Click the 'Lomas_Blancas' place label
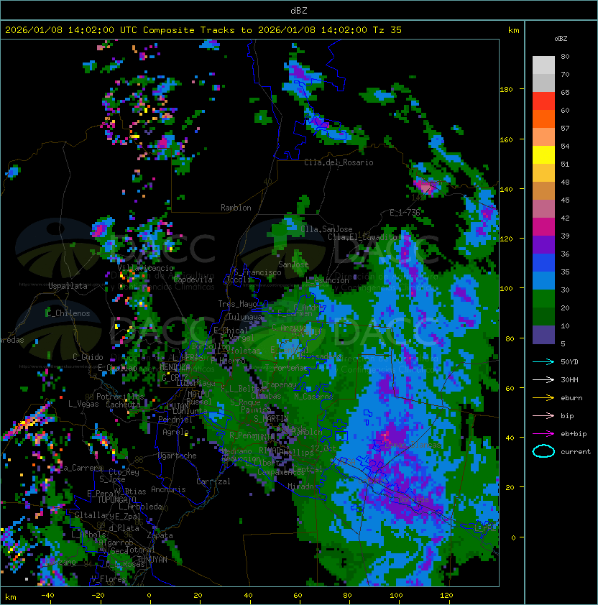The image size is (598, 605). (413, 445)
